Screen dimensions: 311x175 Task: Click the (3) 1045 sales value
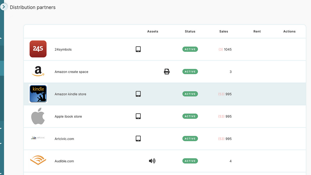tap(225, 49)
